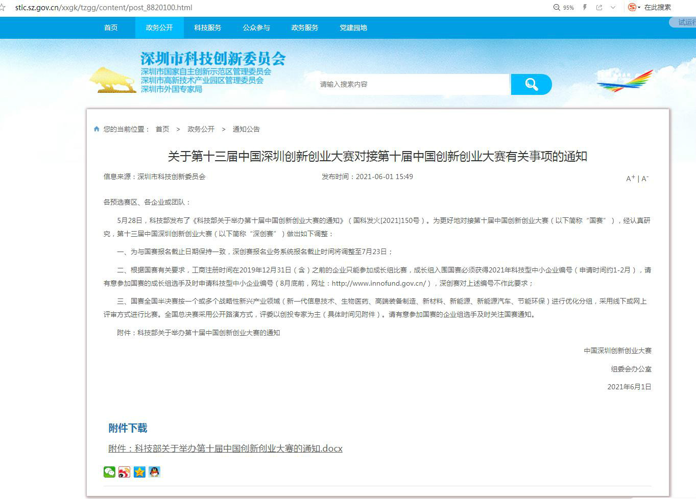The image size is (696, 499).
Task: Click the zoom magnifier icon showing 95%
Action: (557, 8)
